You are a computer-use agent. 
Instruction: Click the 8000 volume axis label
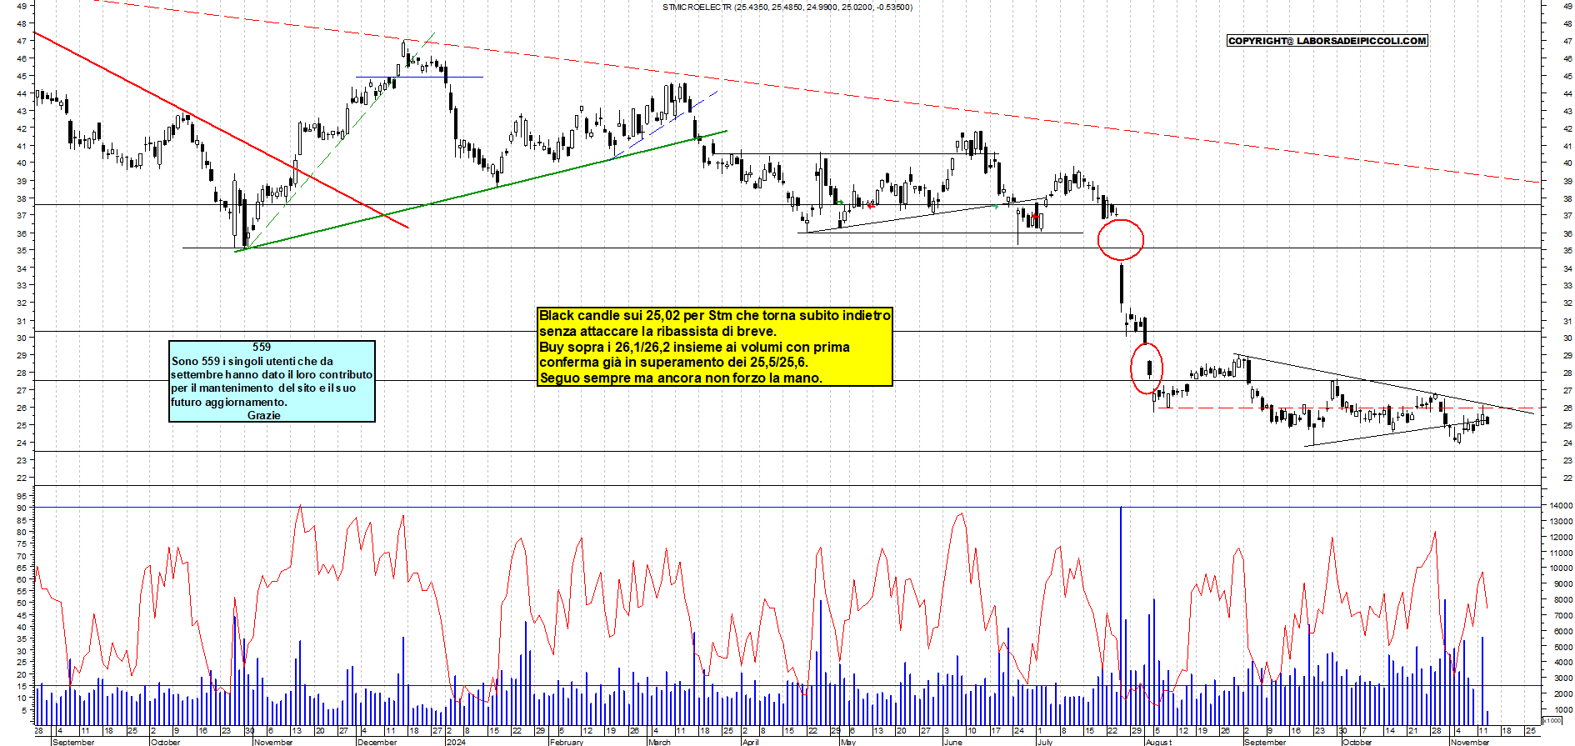pos(1562,600)
